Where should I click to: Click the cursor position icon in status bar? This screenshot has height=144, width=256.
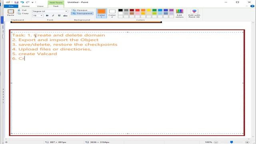point(6,142)
